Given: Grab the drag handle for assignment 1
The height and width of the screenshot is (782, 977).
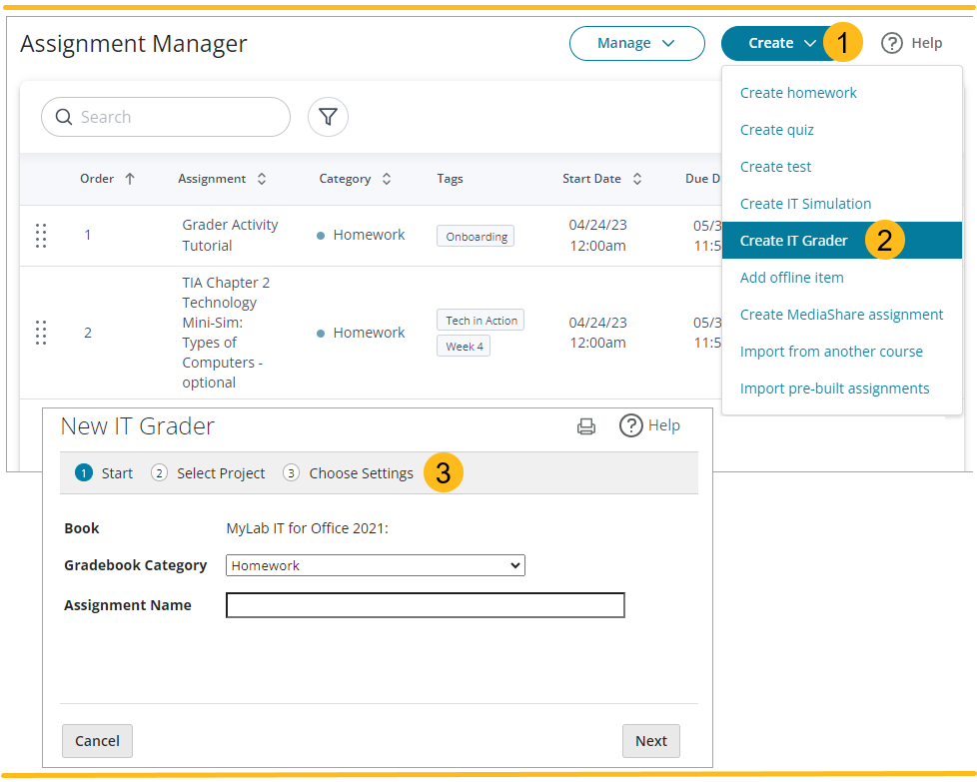Looking at the screenshot, I should [40, 236].
